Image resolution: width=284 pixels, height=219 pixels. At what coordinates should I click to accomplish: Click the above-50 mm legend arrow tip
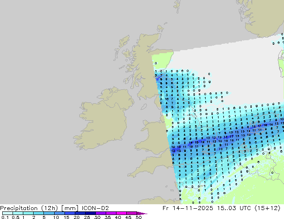pyautogui.click(x=142, y=213)
